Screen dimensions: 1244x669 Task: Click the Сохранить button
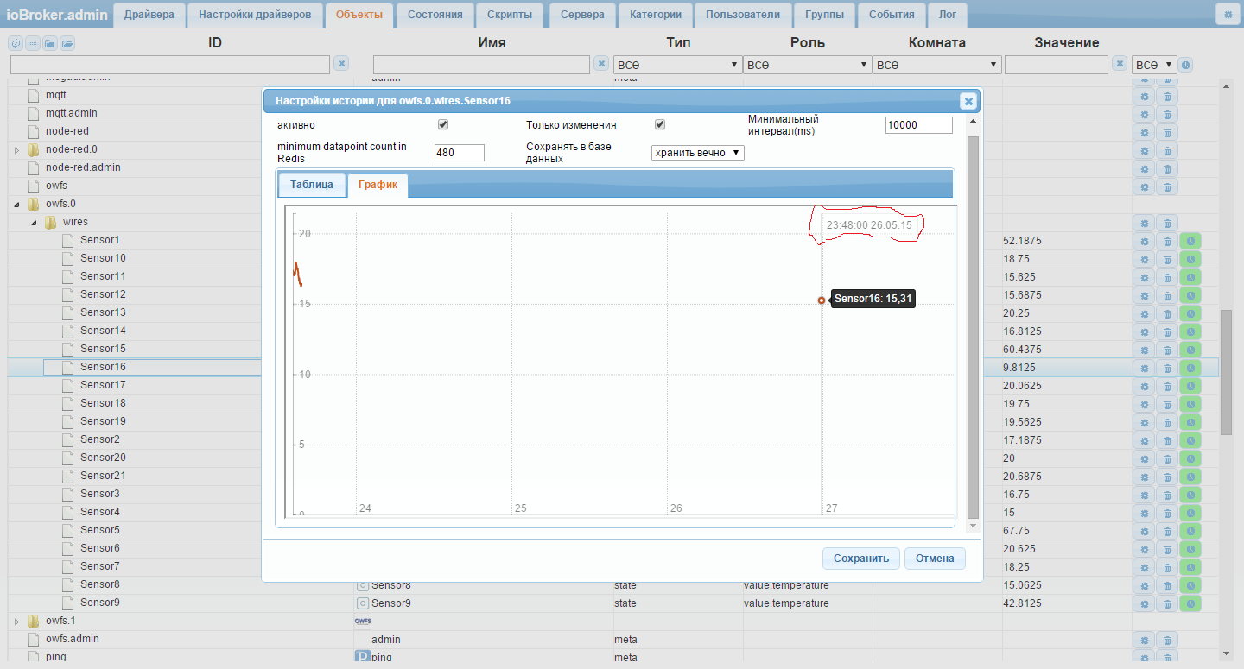coord(861,559)
